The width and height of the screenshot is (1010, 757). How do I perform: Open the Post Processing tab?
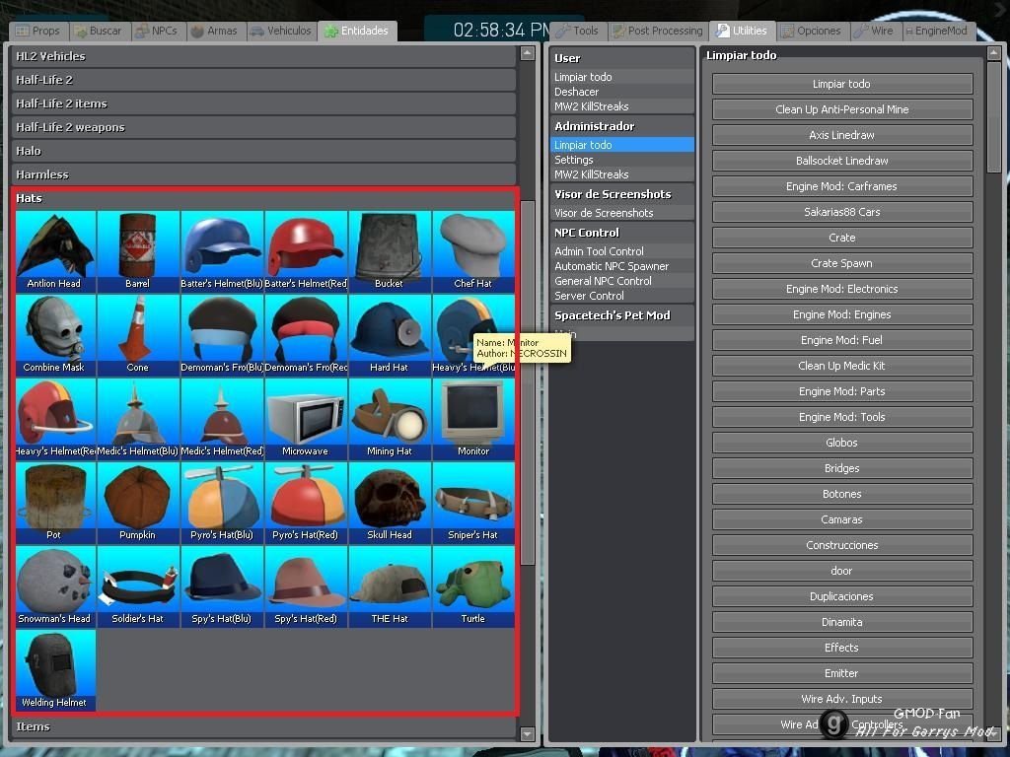pyautogui.click(x=658, y=31)
